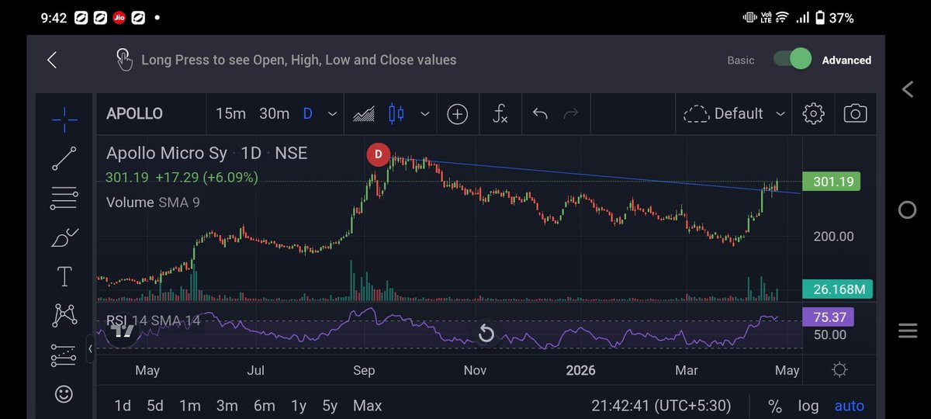This screenshot has height=419, width=931.
Task: Undo the last chart action
Action: [x=540, y=114]
